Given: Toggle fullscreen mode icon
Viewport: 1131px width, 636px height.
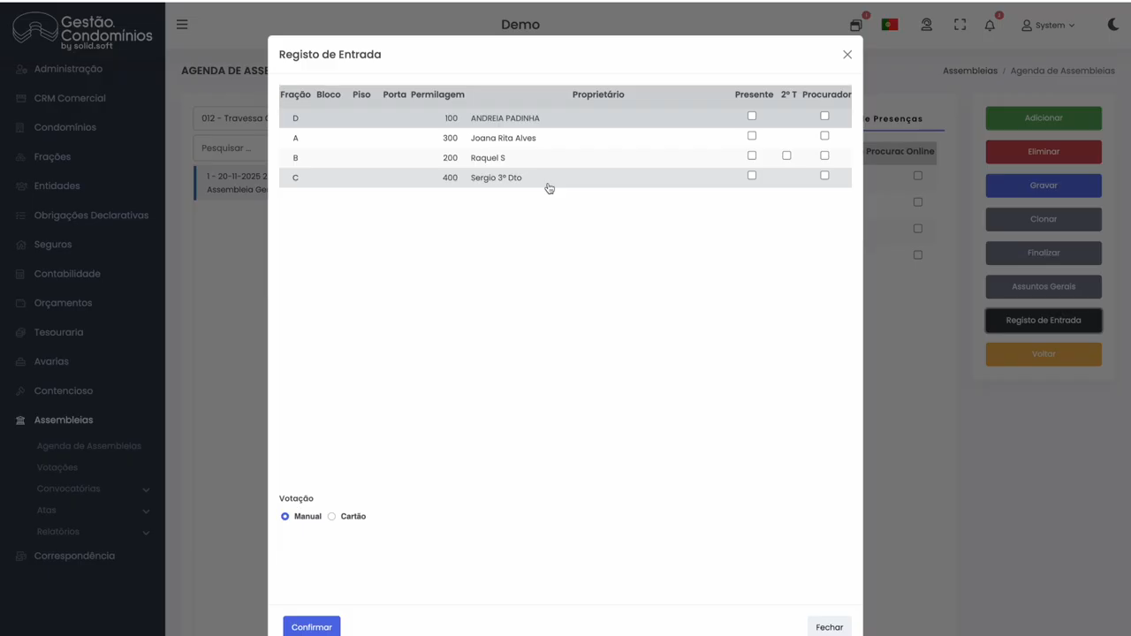Looking at the screenshot, I should click(960, 26).
